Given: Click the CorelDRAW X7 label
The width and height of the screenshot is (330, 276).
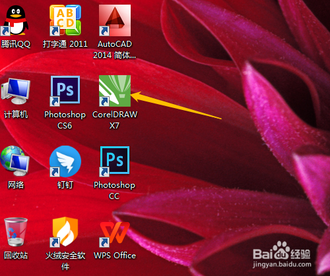Looking at the screenshot, I should coord(115,120).
